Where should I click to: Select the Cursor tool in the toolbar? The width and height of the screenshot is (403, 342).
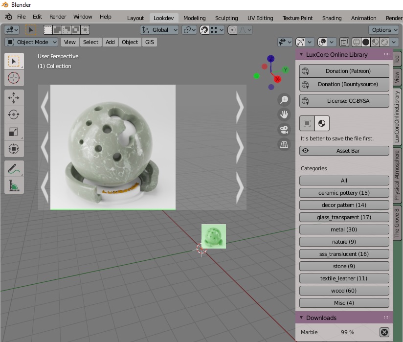pyautogui.click(x=14, y=78)
